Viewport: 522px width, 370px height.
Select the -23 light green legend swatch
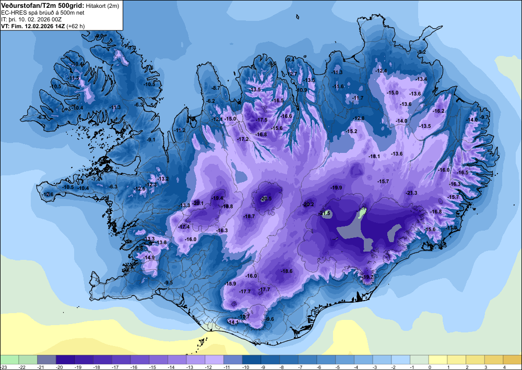[9, 360]
